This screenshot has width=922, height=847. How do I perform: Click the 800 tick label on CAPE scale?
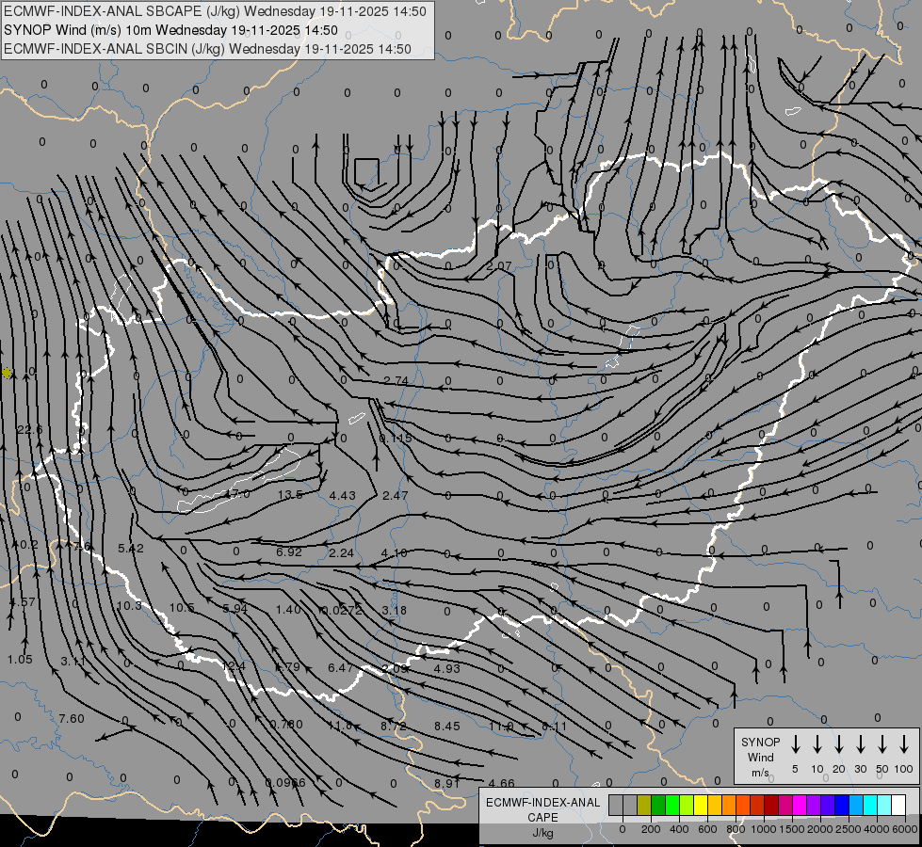coord(736,829)
